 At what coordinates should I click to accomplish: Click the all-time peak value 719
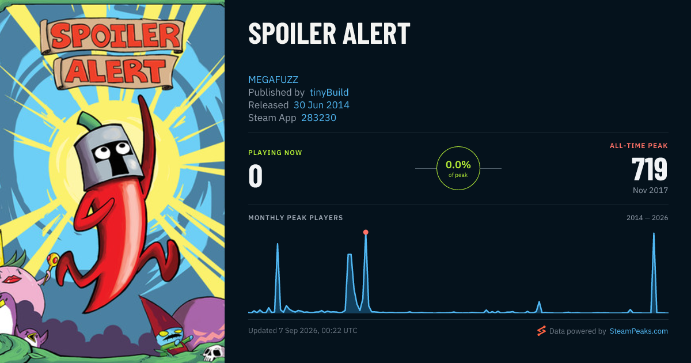click(650, 169)
